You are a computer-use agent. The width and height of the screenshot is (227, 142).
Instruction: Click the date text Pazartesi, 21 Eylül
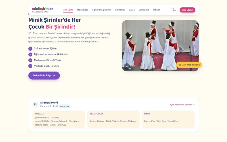[49, 106]
